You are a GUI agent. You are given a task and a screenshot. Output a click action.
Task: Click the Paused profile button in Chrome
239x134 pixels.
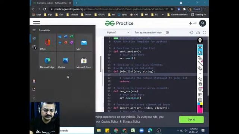click(195, 9)
